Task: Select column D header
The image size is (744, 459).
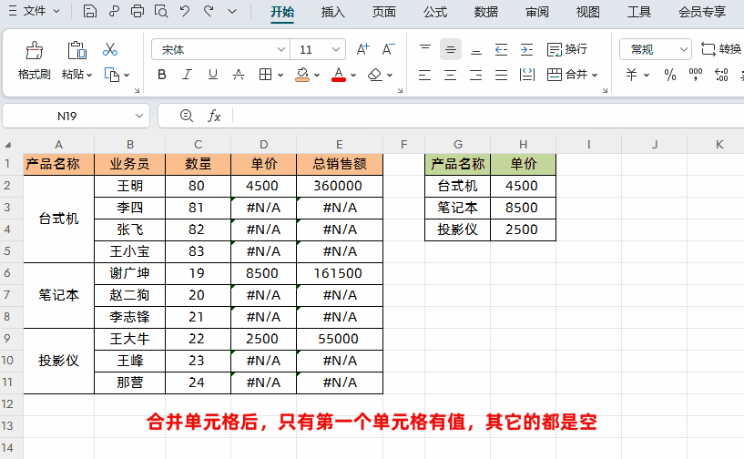Action: (264, 144)
